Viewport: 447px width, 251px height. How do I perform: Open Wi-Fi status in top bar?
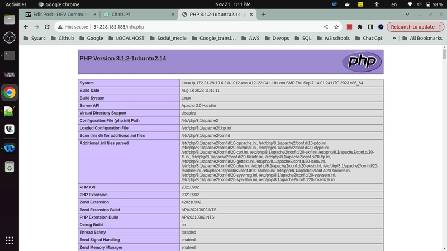(x=410, y=4)
